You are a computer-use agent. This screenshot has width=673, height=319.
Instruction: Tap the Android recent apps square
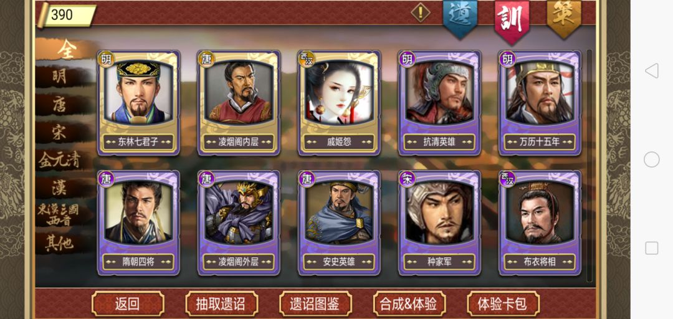(652, 248)
